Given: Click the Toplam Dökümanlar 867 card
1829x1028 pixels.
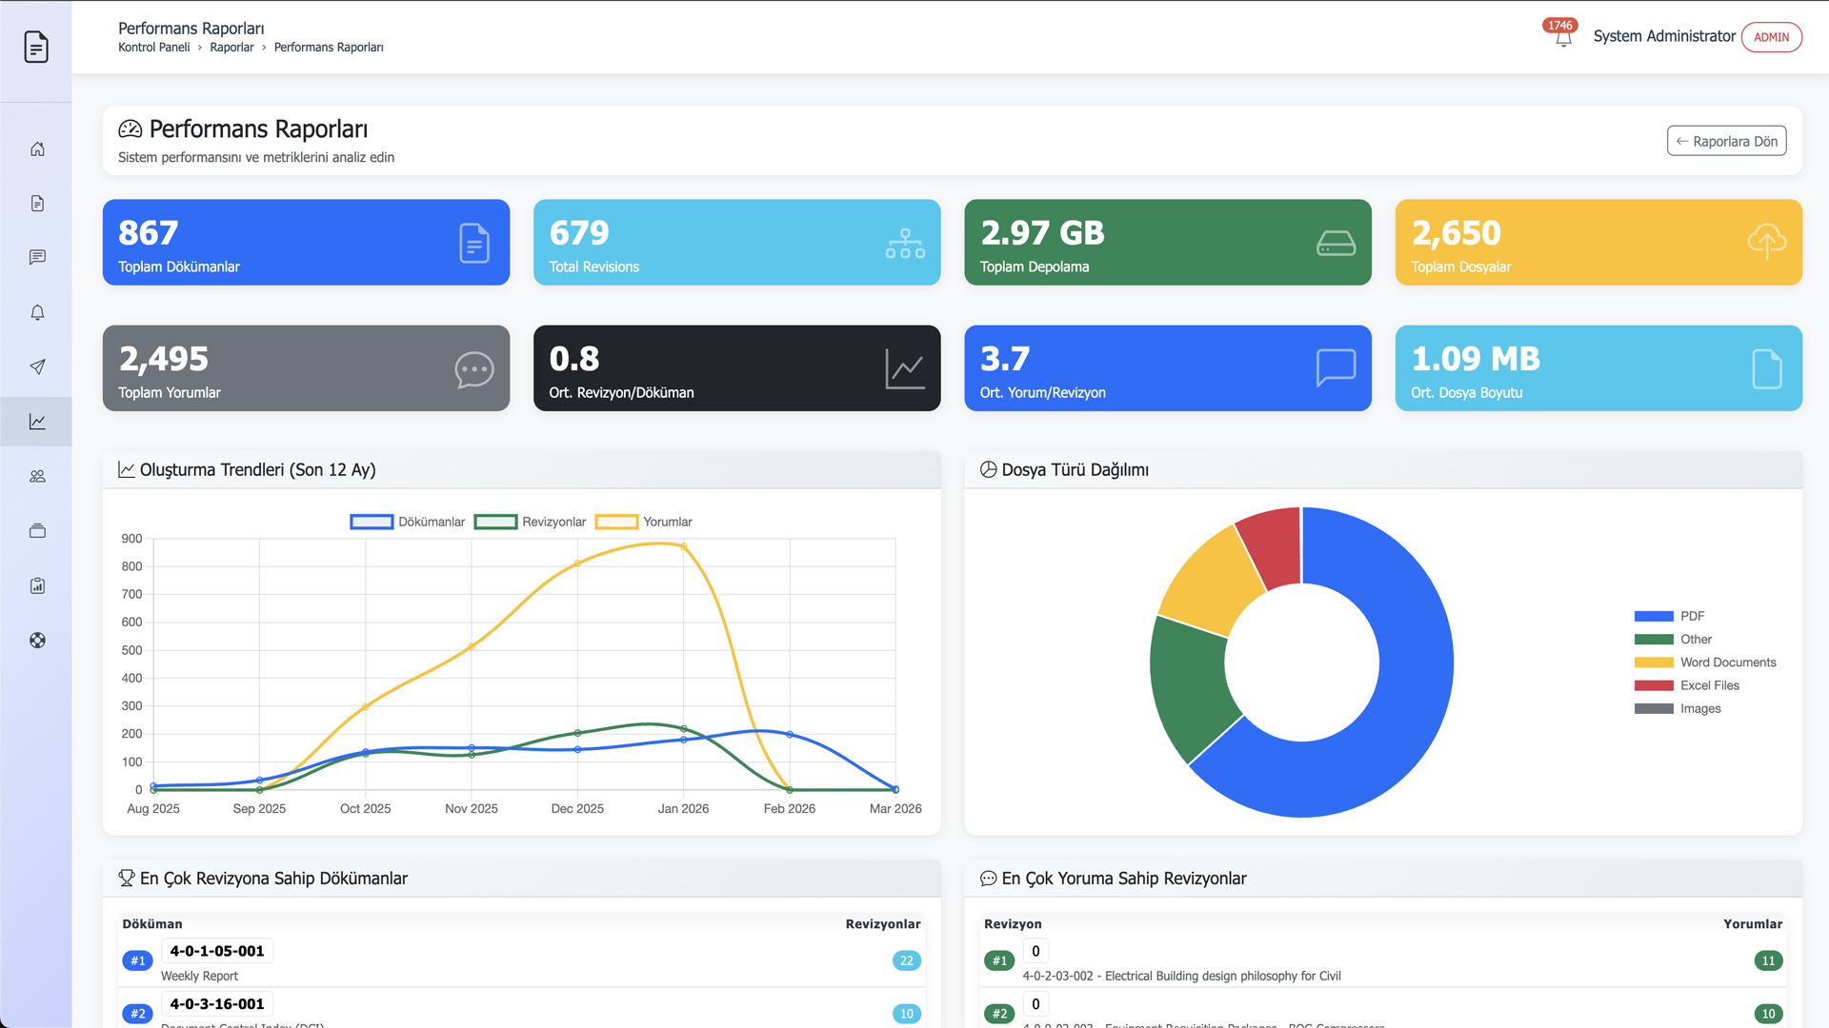Looking at the screenshot, I should 306,243.
